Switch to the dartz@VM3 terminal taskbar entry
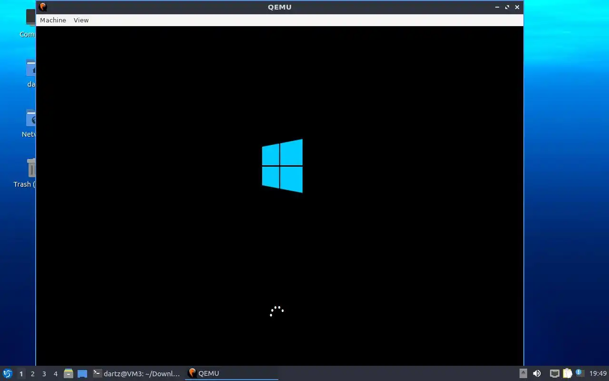Screen dimensions: 609x381 click(137, 373)
